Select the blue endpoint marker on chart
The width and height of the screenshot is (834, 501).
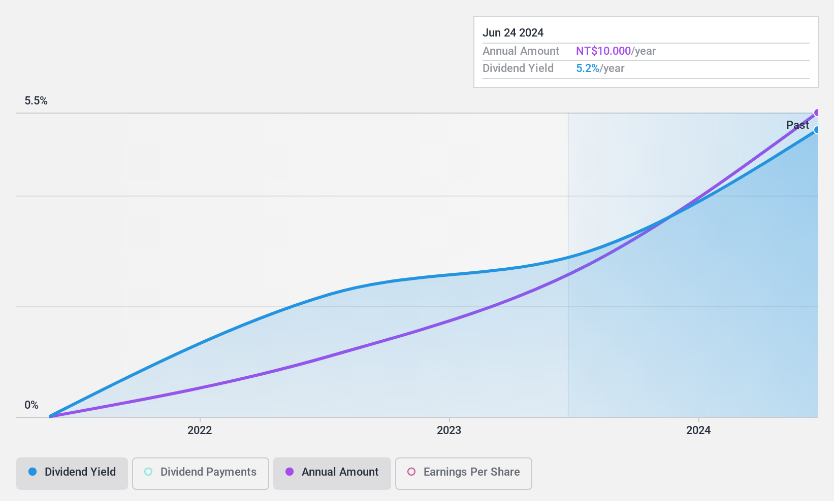point(817,130)
